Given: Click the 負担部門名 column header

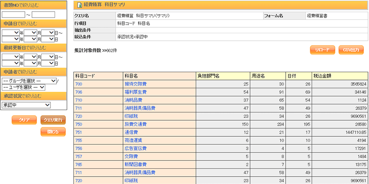Looking at the screenshot, I should point(223,76).
